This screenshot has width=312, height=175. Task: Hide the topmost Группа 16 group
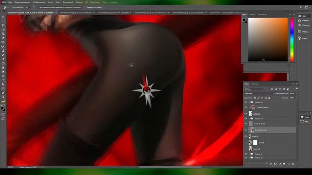pyautogui.click(x=246, y=103)
